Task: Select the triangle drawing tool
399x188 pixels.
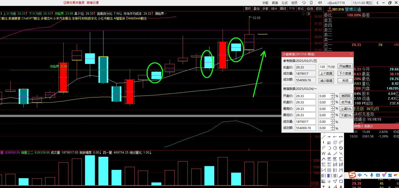Action: 335,181
